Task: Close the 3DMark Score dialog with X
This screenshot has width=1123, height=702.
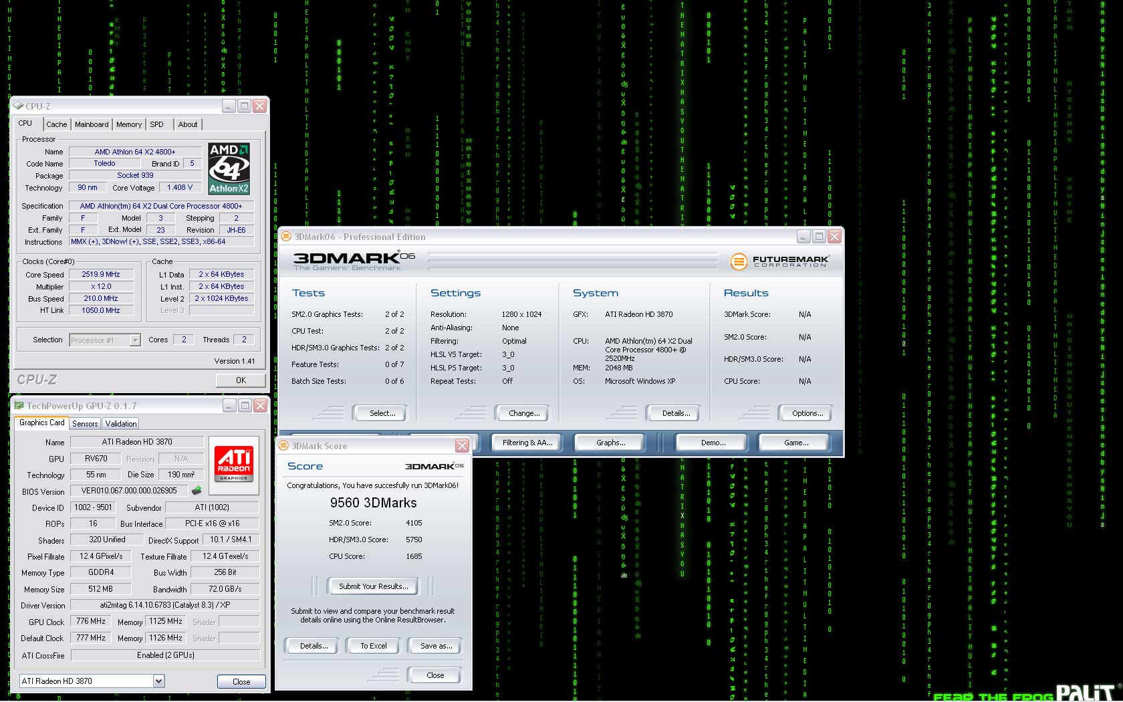Action: click(x=462, y=445)
